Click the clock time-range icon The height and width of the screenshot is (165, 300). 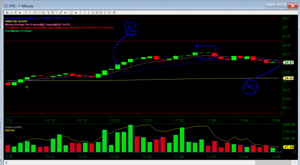(x=71, y=13)
